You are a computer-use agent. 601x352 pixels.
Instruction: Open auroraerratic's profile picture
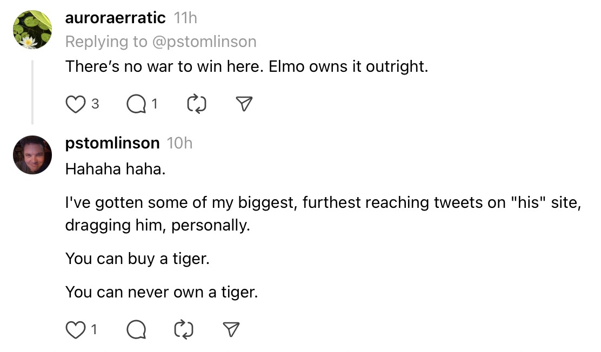[x=32, y=30]
